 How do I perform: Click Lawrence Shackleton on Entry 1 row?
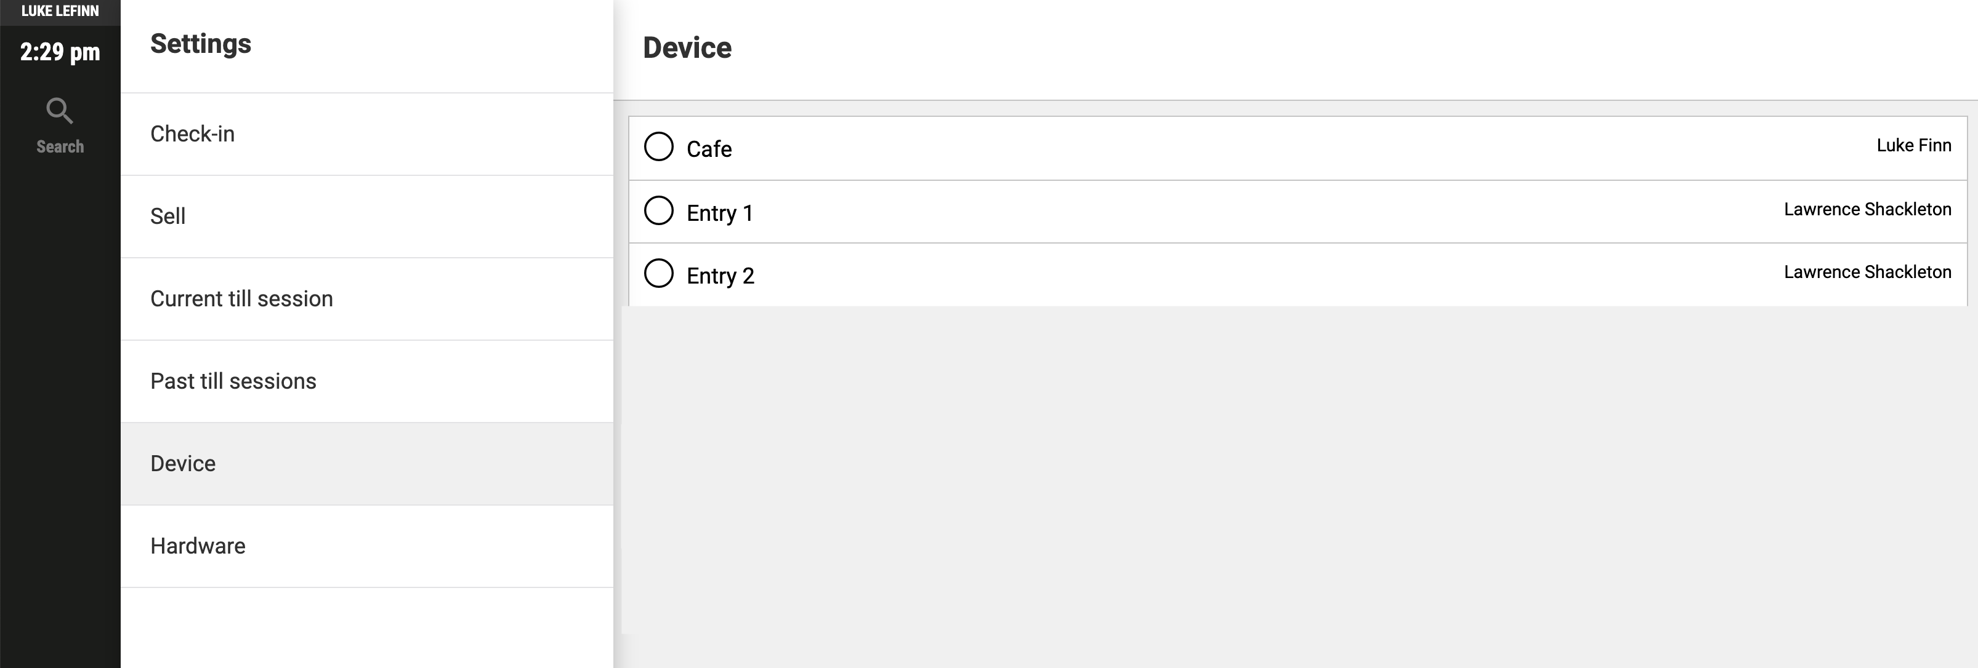point(1867,209)
